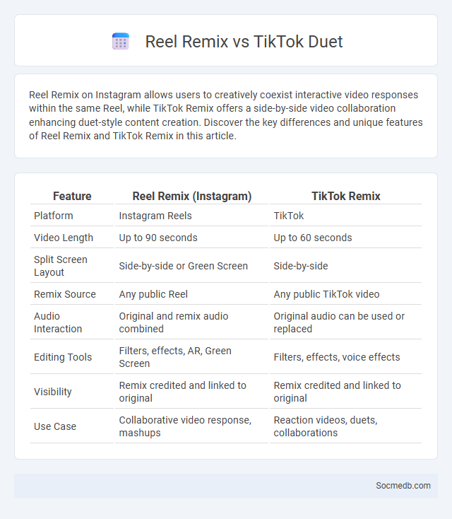Click the table icon beside the title
Viewport: 452px width, 519px height.
[x=121, y=42]
